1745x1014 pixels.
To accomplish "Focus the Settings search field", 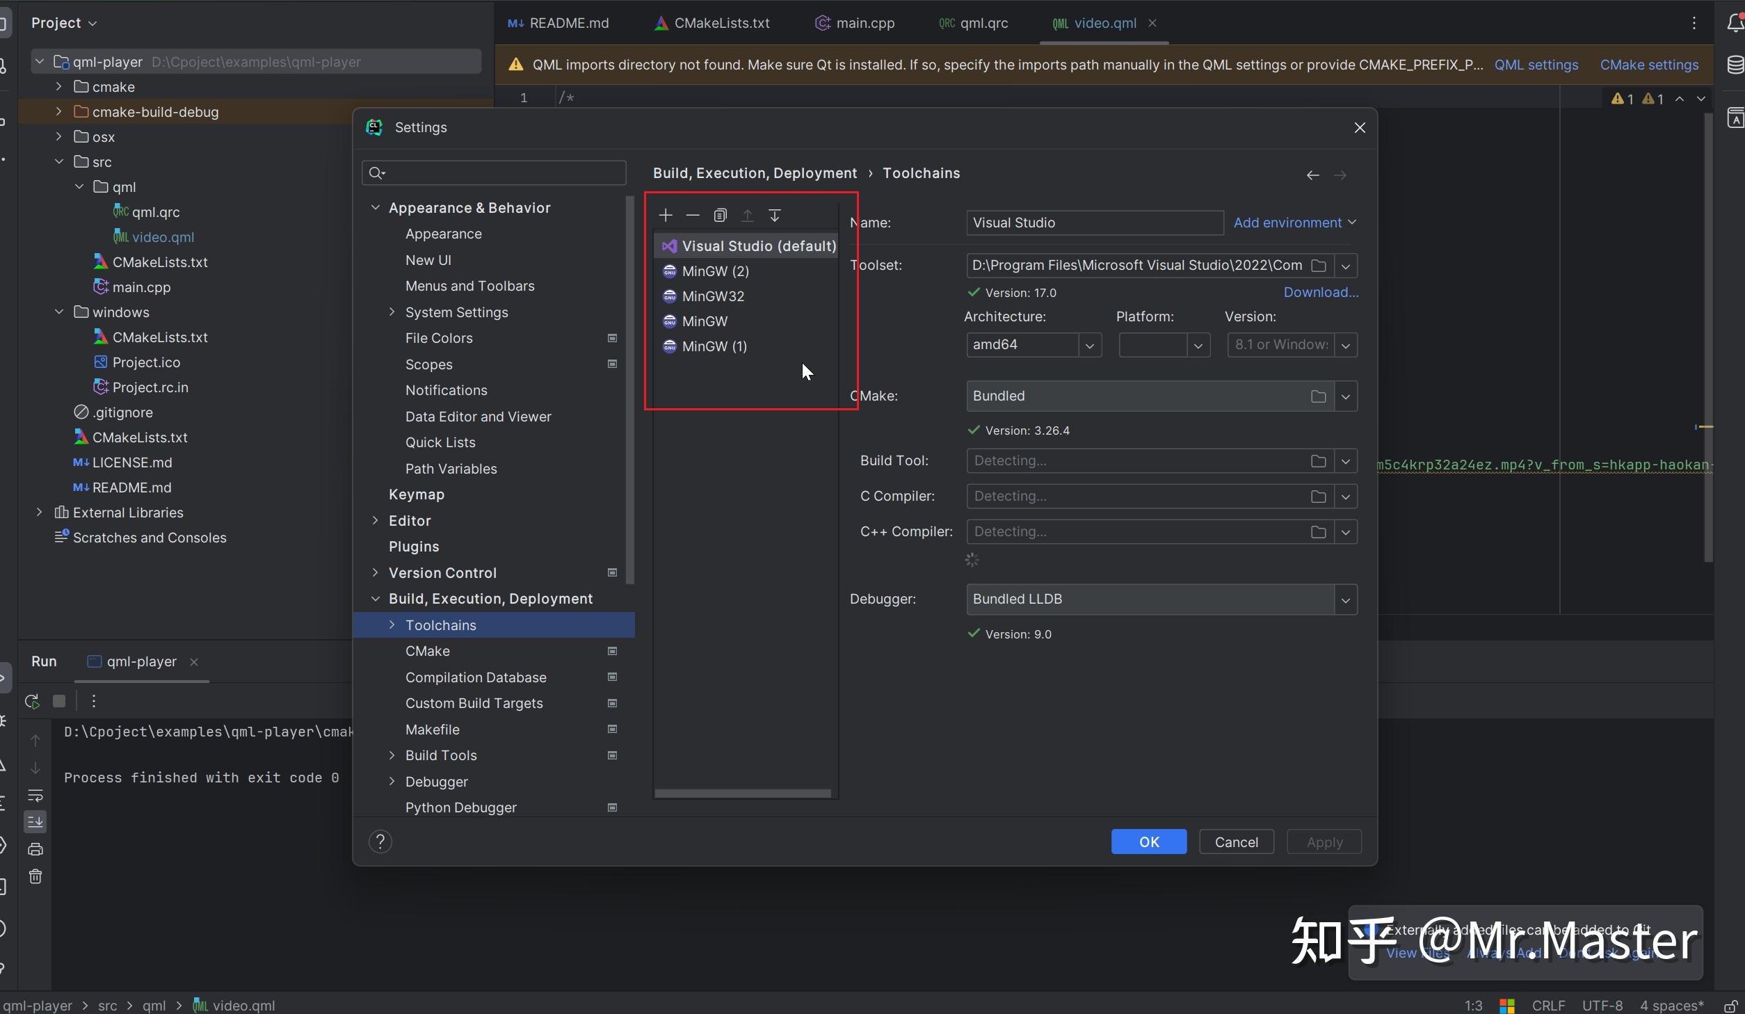I will (x=493, y=172).
